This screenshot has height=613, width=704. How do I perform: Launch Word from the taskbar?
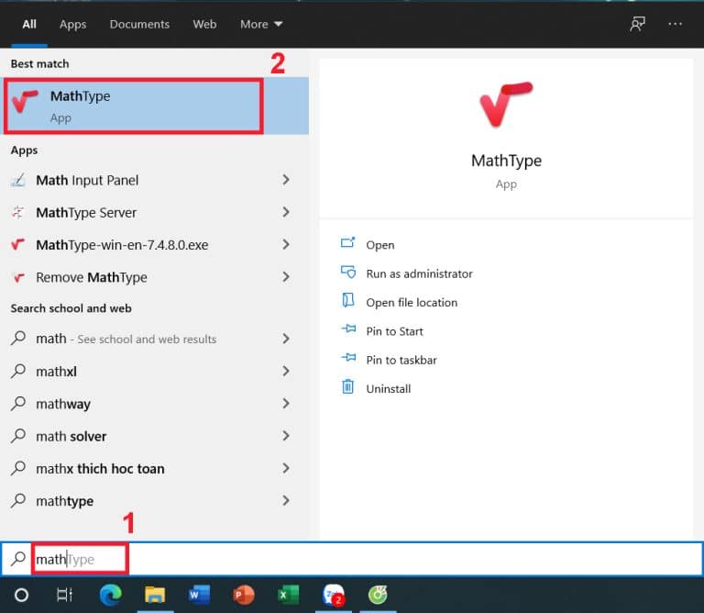[x=199, y=595]
